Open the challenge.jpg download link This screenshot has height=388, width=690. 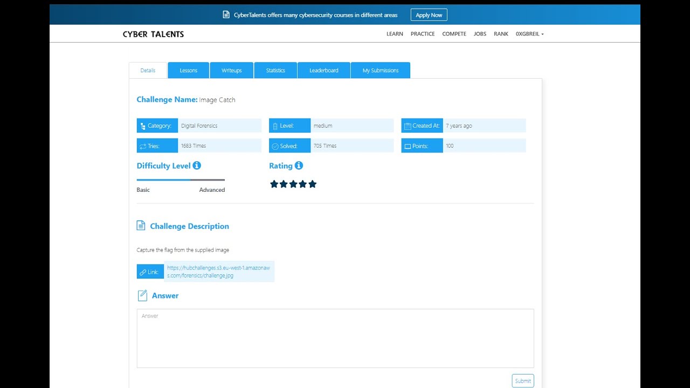[x=219, y=272]
